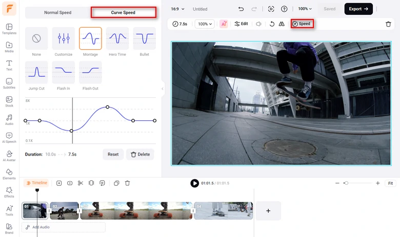The image size is (400, 237).
Task: Click the Export button
Action: point(358,9)
